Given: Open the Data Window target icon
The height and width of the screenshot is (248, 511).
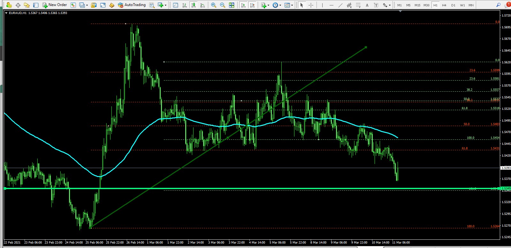Looking at the screenshot, I should (18, 5).
